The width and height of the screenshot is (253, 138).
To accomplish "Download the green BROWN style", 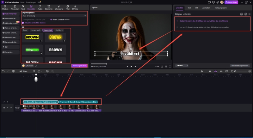I will [x=41, y=53].
